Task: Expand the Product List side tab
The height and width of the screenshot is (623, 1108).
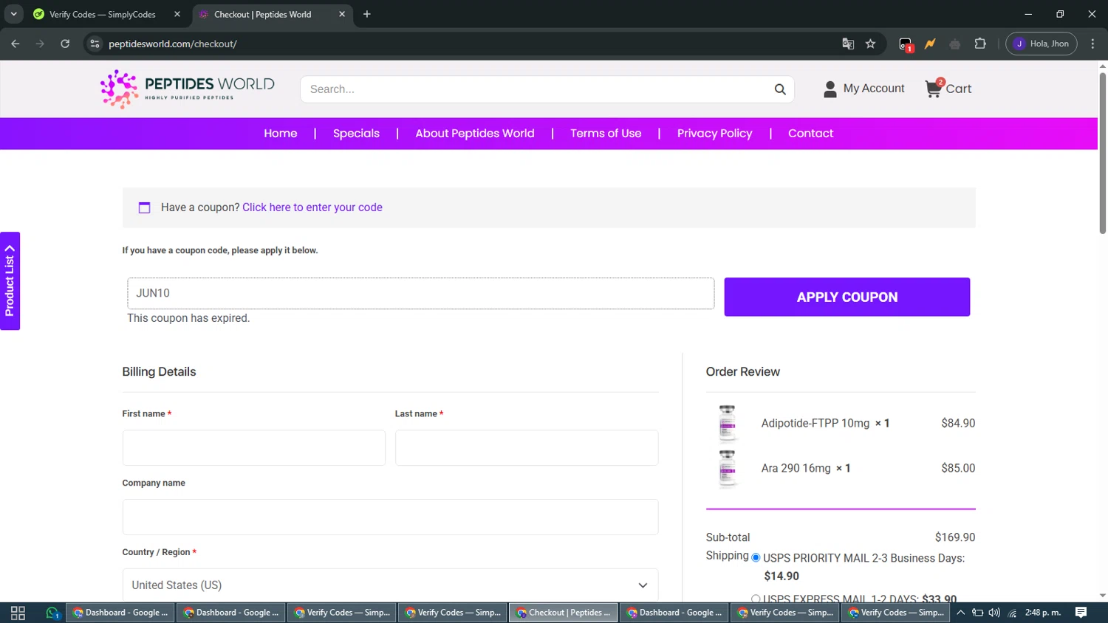Action: click(10, 280)
